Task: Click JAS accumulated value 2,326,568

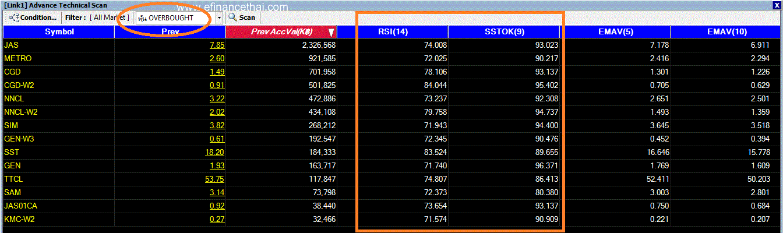Action: tap(319, 45)
